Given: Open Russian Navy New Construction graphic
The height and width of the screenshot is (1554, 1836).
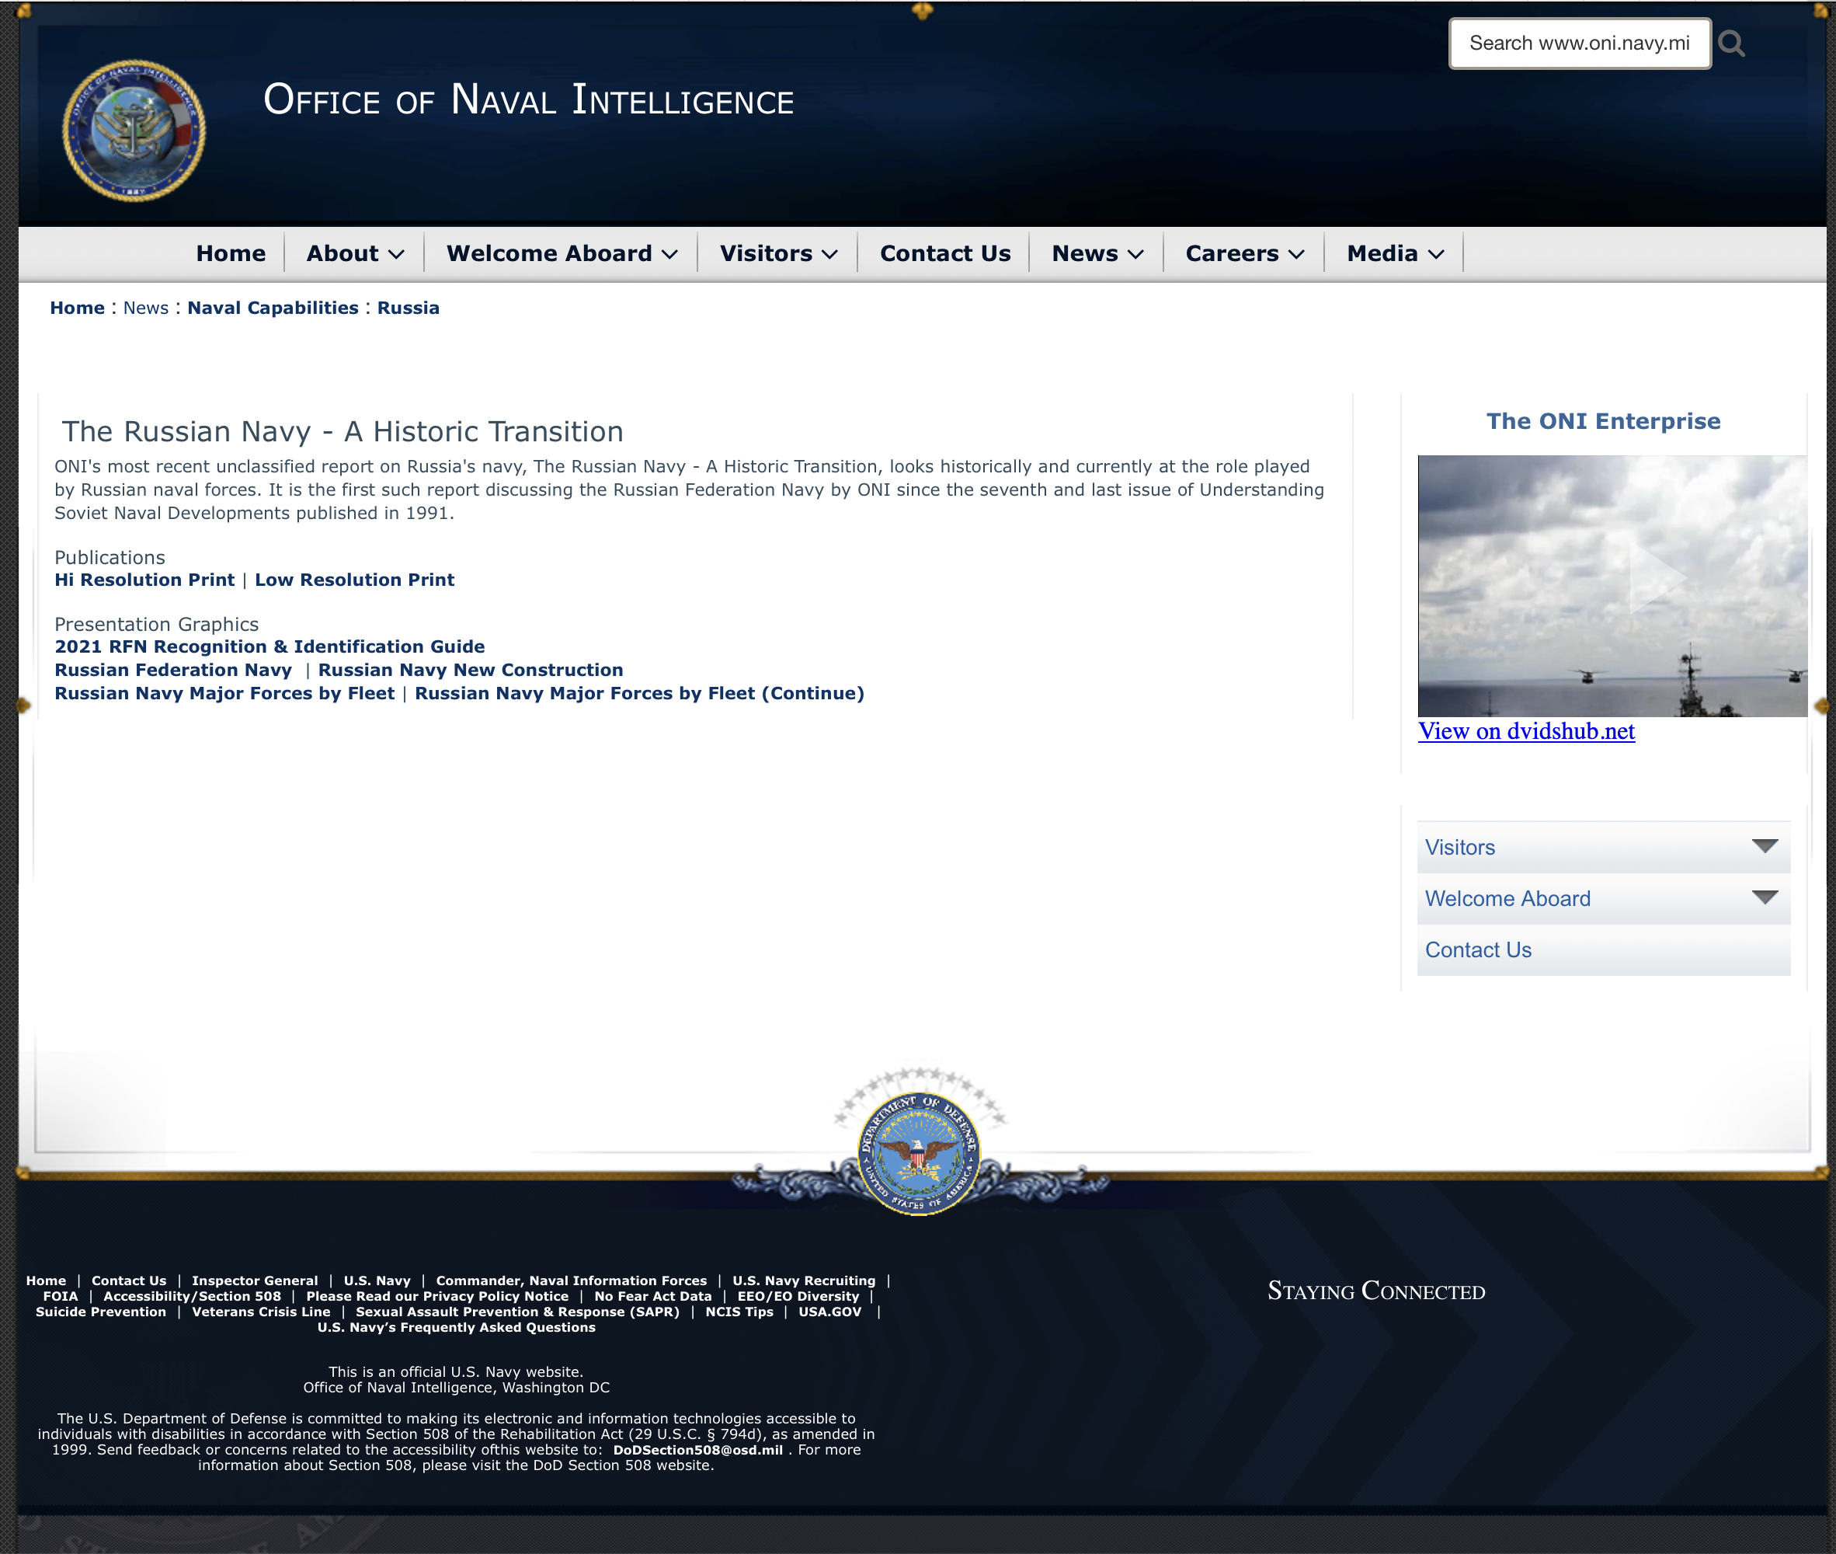Looking at the screenshot, I should click(470, 671).
